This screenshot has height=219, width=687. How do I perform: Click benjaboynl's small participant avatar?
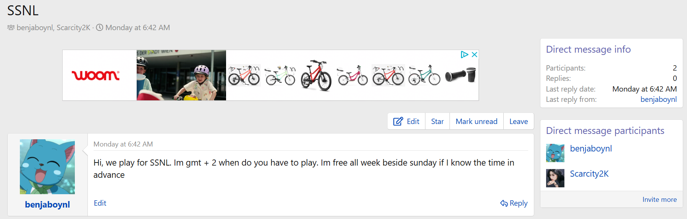point(555,153)
